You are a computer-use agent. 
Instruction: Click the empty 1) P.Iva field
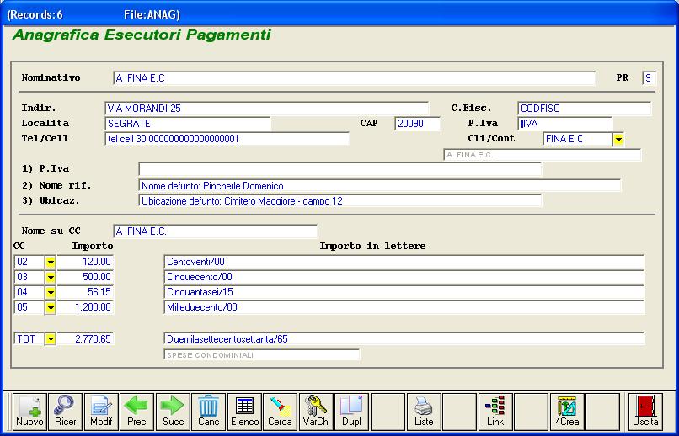(x=340, y=169)
